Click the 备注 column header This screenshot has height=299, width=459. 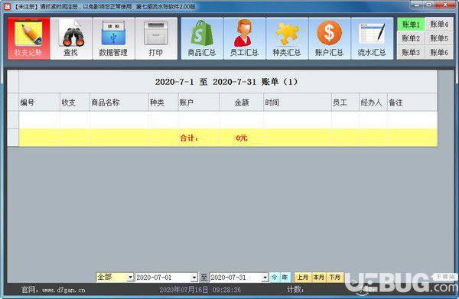[x=412, y=102]
